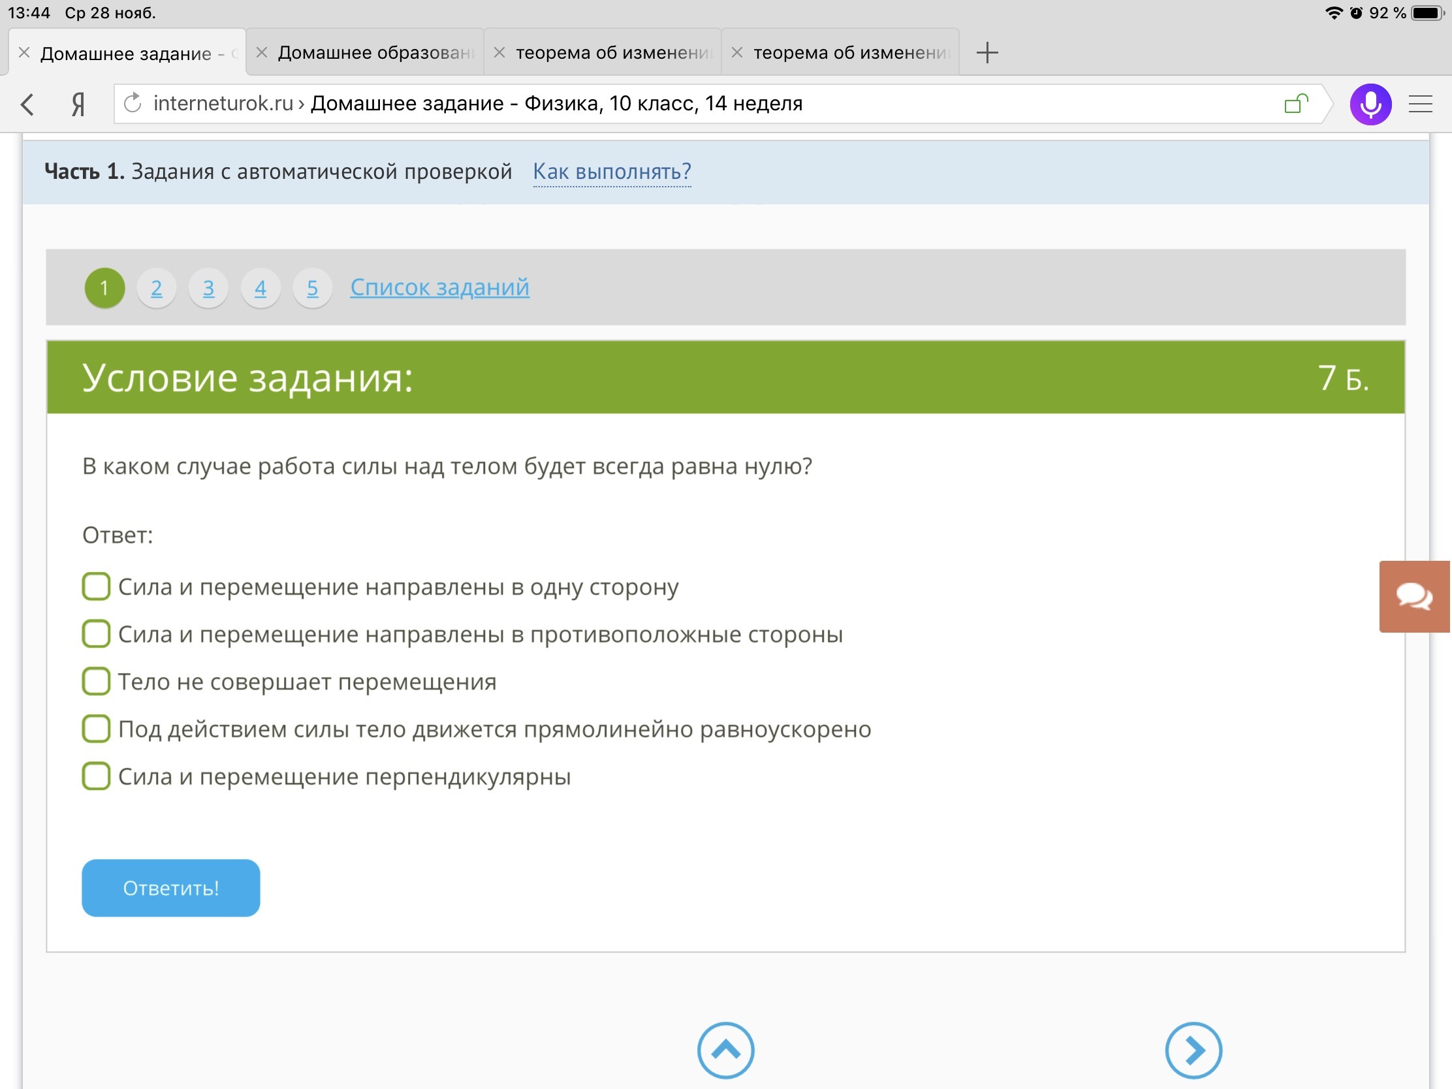Open a new tab with plus icon
Screen dimensions: 1452x1089
(x=986, y=52)
